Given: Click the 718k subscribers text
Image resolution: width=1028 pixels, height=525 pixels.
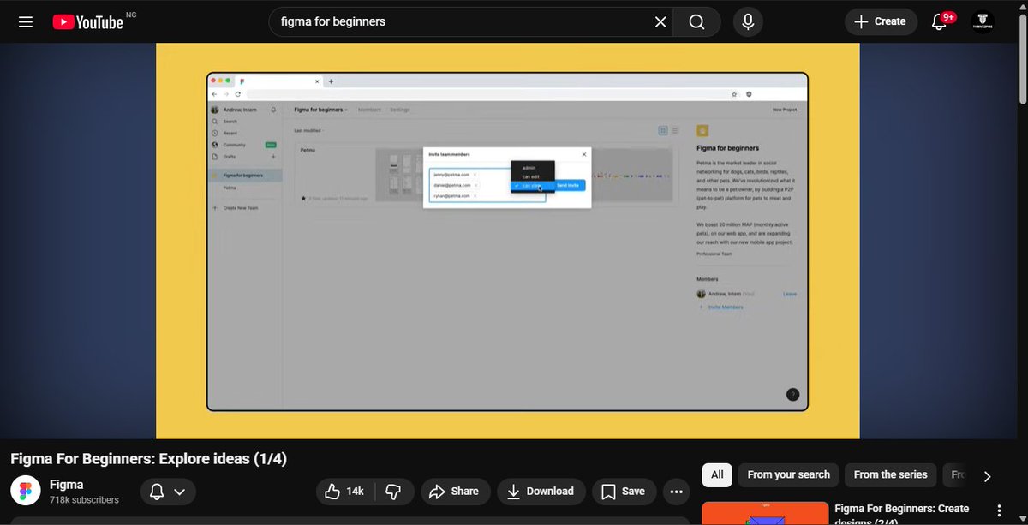Looking at the screenshot, I should (84, 499).
